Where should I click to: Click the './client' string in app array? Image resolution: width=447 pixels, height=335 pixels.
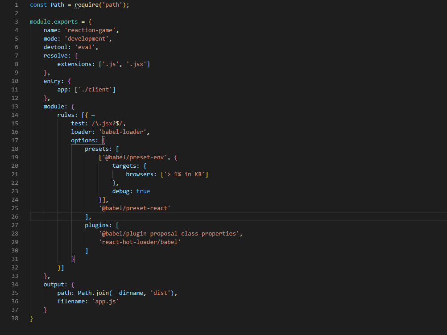pos(95,90)
